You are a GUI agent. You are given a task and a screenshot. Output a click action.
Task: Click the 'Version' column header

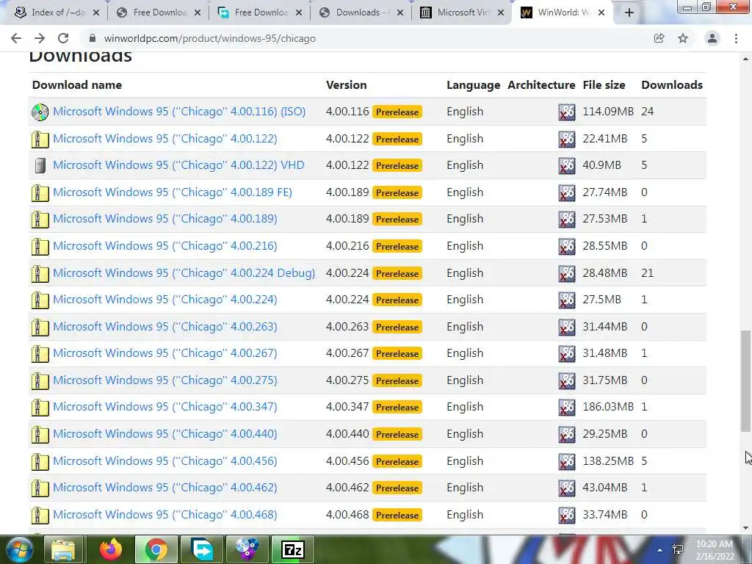tap(347, 85)
